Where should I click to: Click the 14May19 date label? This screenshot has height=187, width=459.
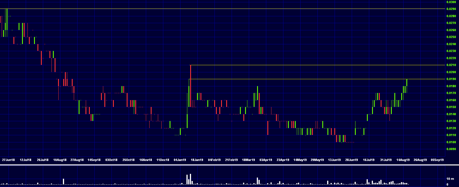[300, 160]
